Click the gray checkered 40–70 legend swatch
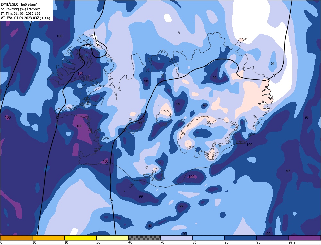The width and height of the screenshot is (321, 245). click(x=144, y=238)
